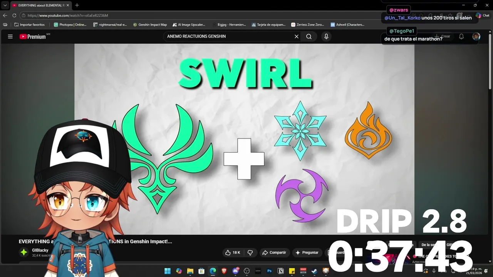Open the YouTube hamburger guide menu

coord(10,37)
